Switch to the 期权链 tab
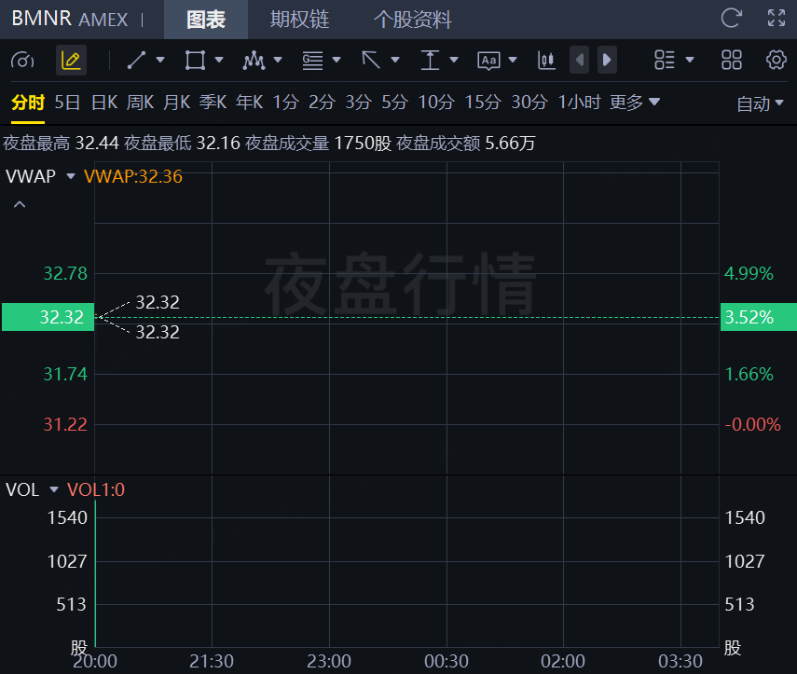The width and height of the screenshot is (797, 674). coord(299,20)
